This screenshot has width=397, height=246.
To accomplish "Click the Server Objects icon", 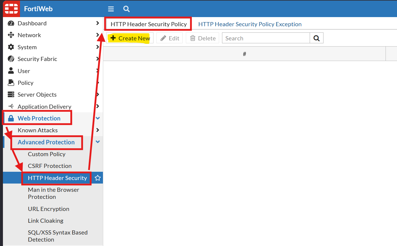I will [11, 95].
